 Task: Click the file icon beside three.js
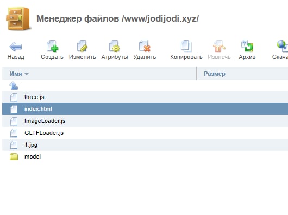coord(14,97)
